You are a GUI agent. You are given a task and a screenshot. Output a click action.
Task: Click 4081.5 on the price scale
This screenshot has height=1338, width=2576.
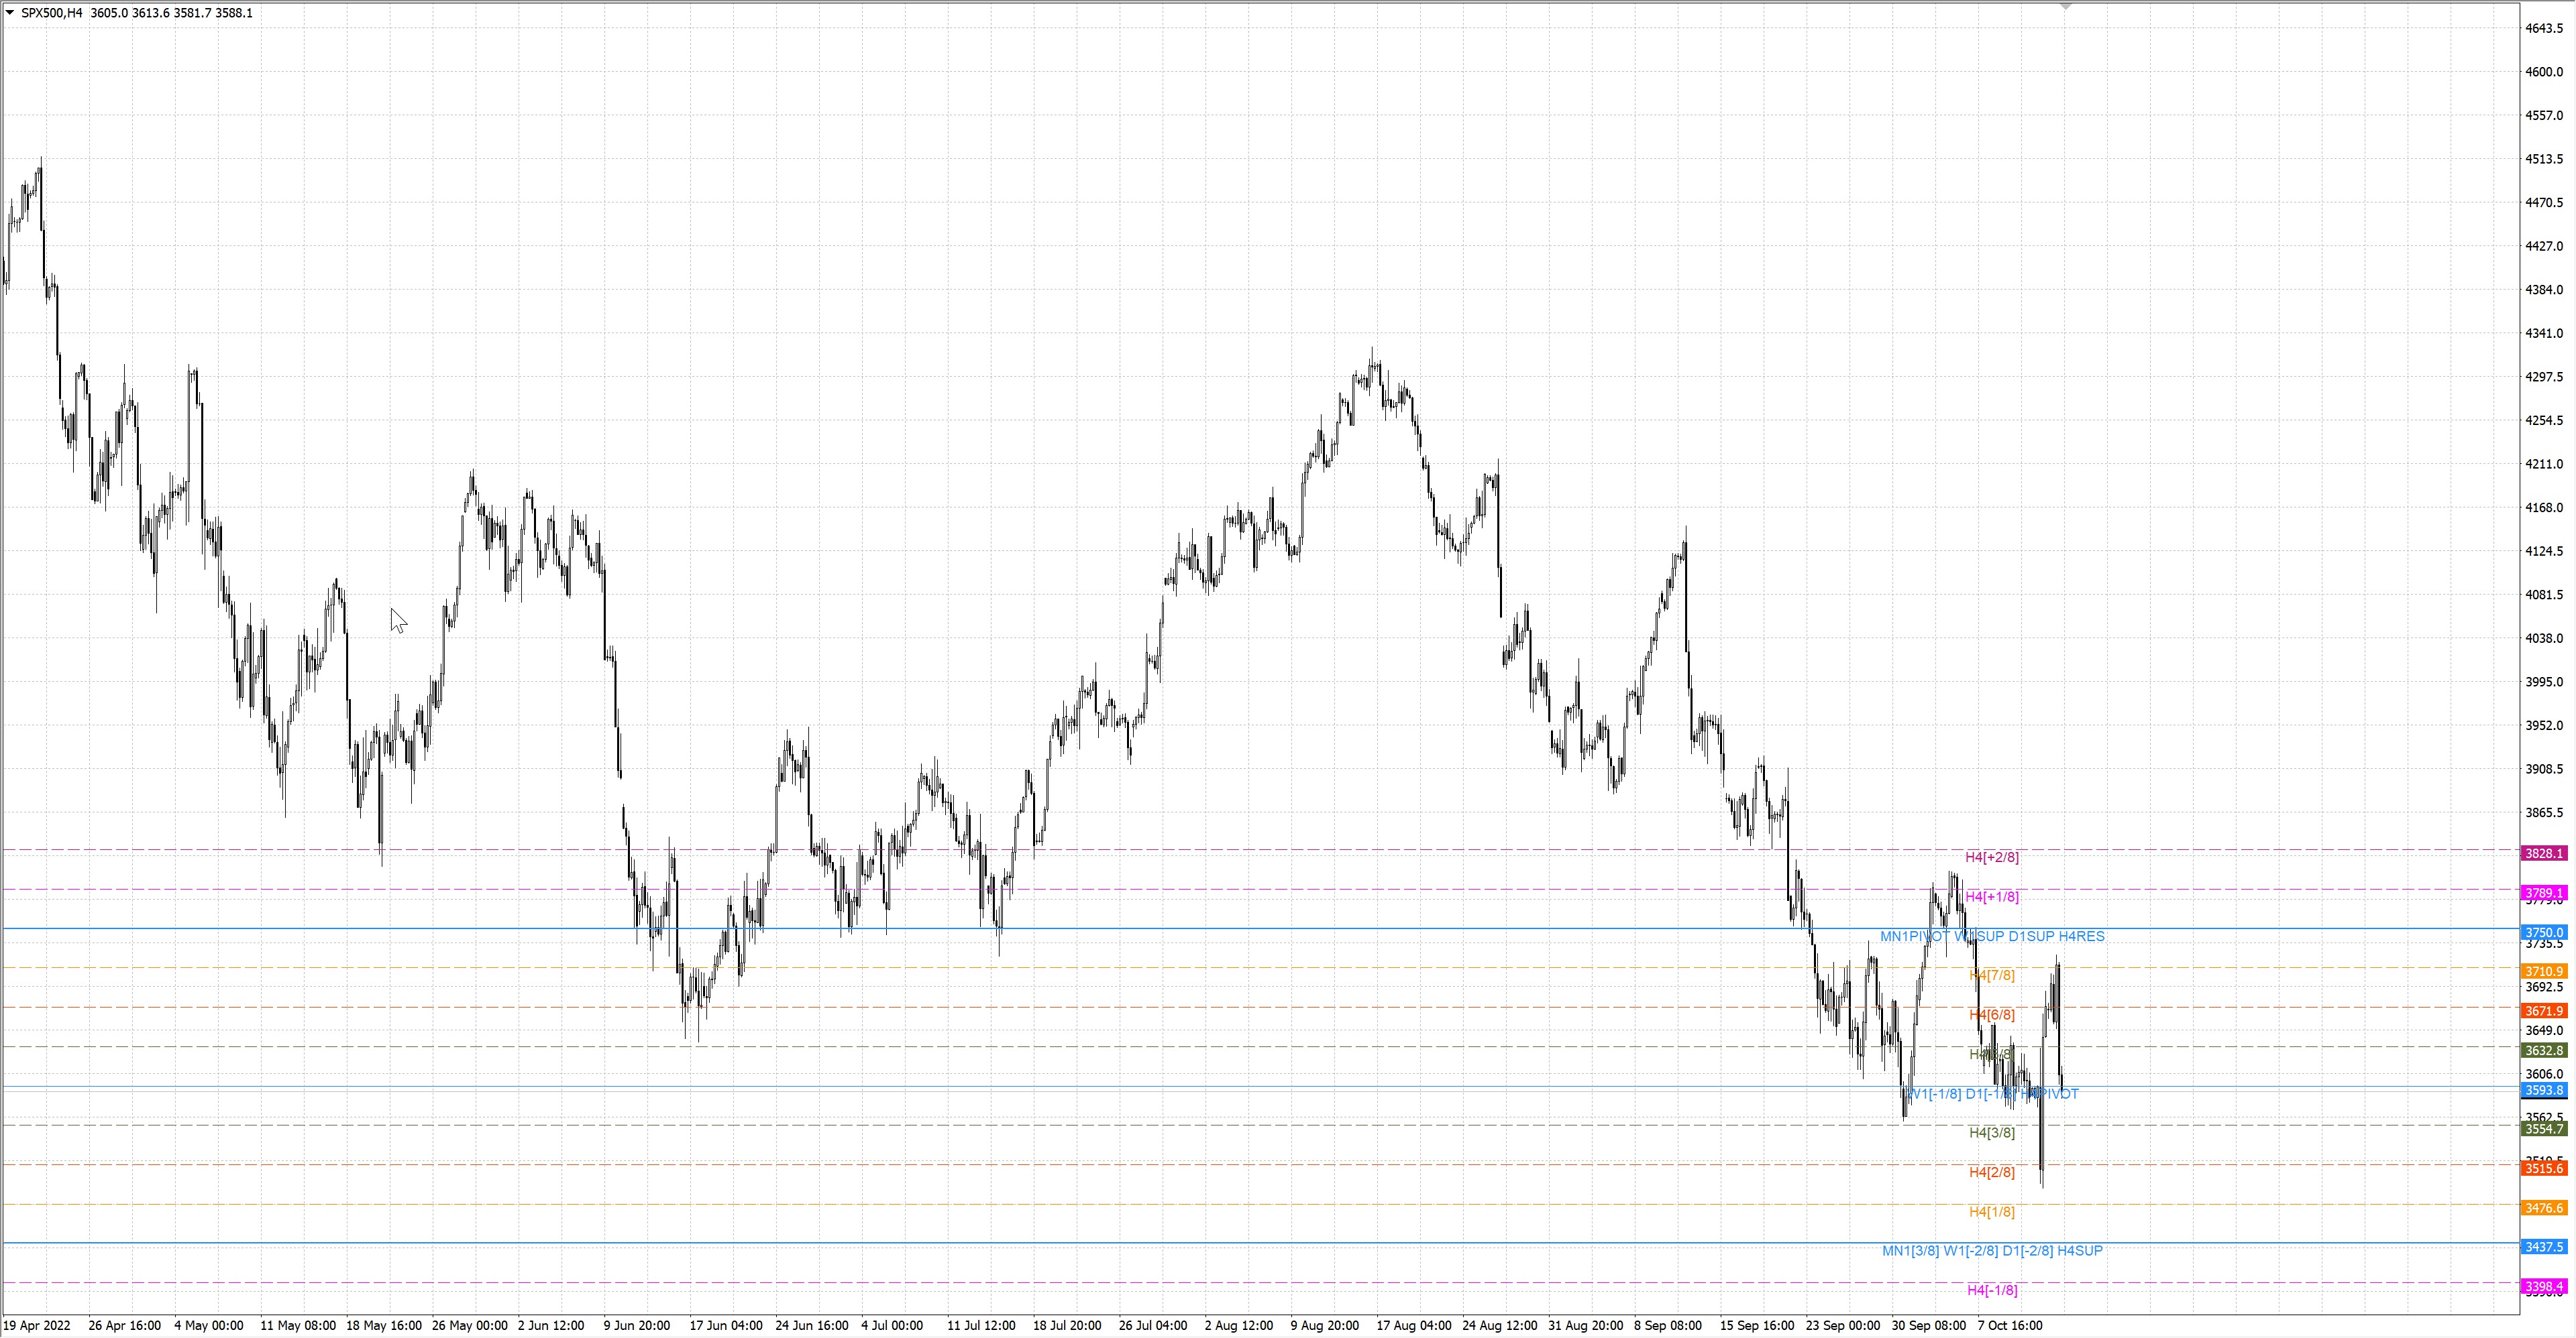tap(2544, 595)
